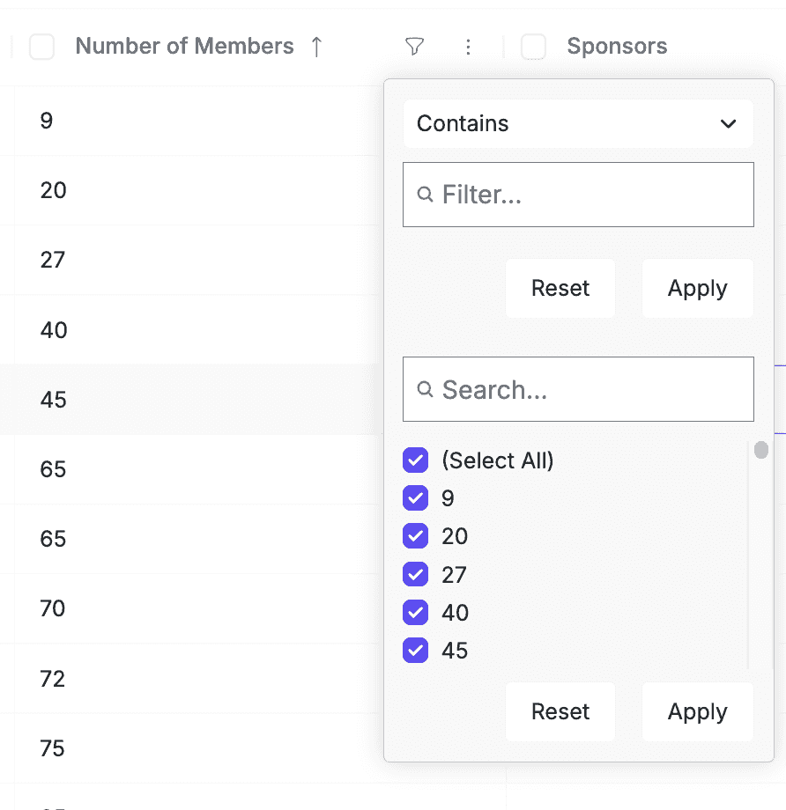786x810 pixels.
Task: Deselect the value 40 checkbox
Action: (x=415, y=613)
